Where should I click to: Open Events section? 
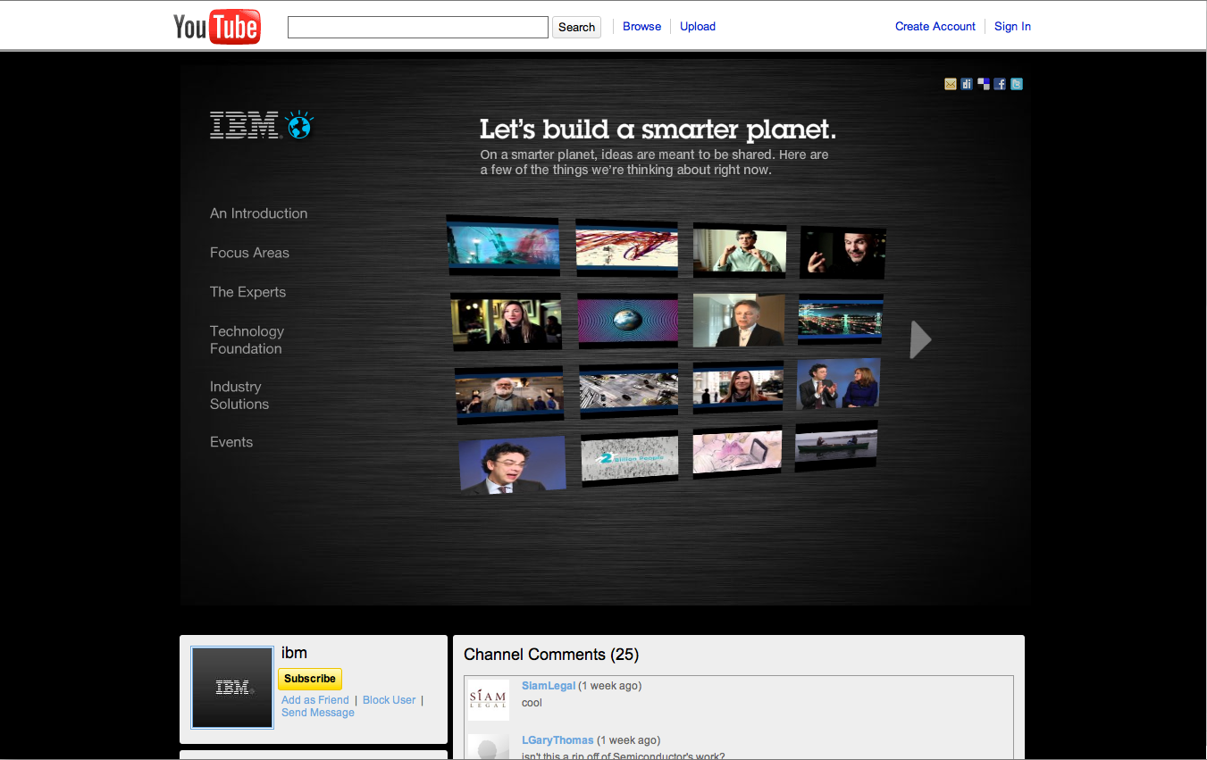231,442
